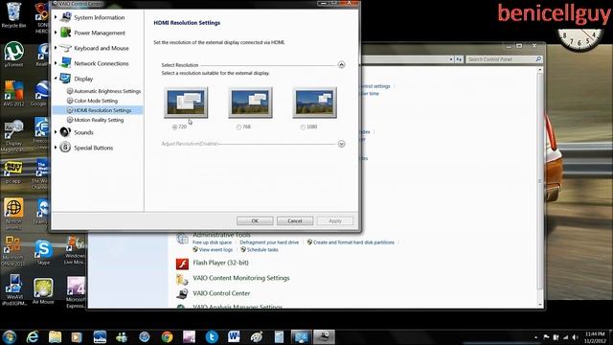The image size is (613, 345).
Task: Click the Free up disk space link
Action: 212,242
